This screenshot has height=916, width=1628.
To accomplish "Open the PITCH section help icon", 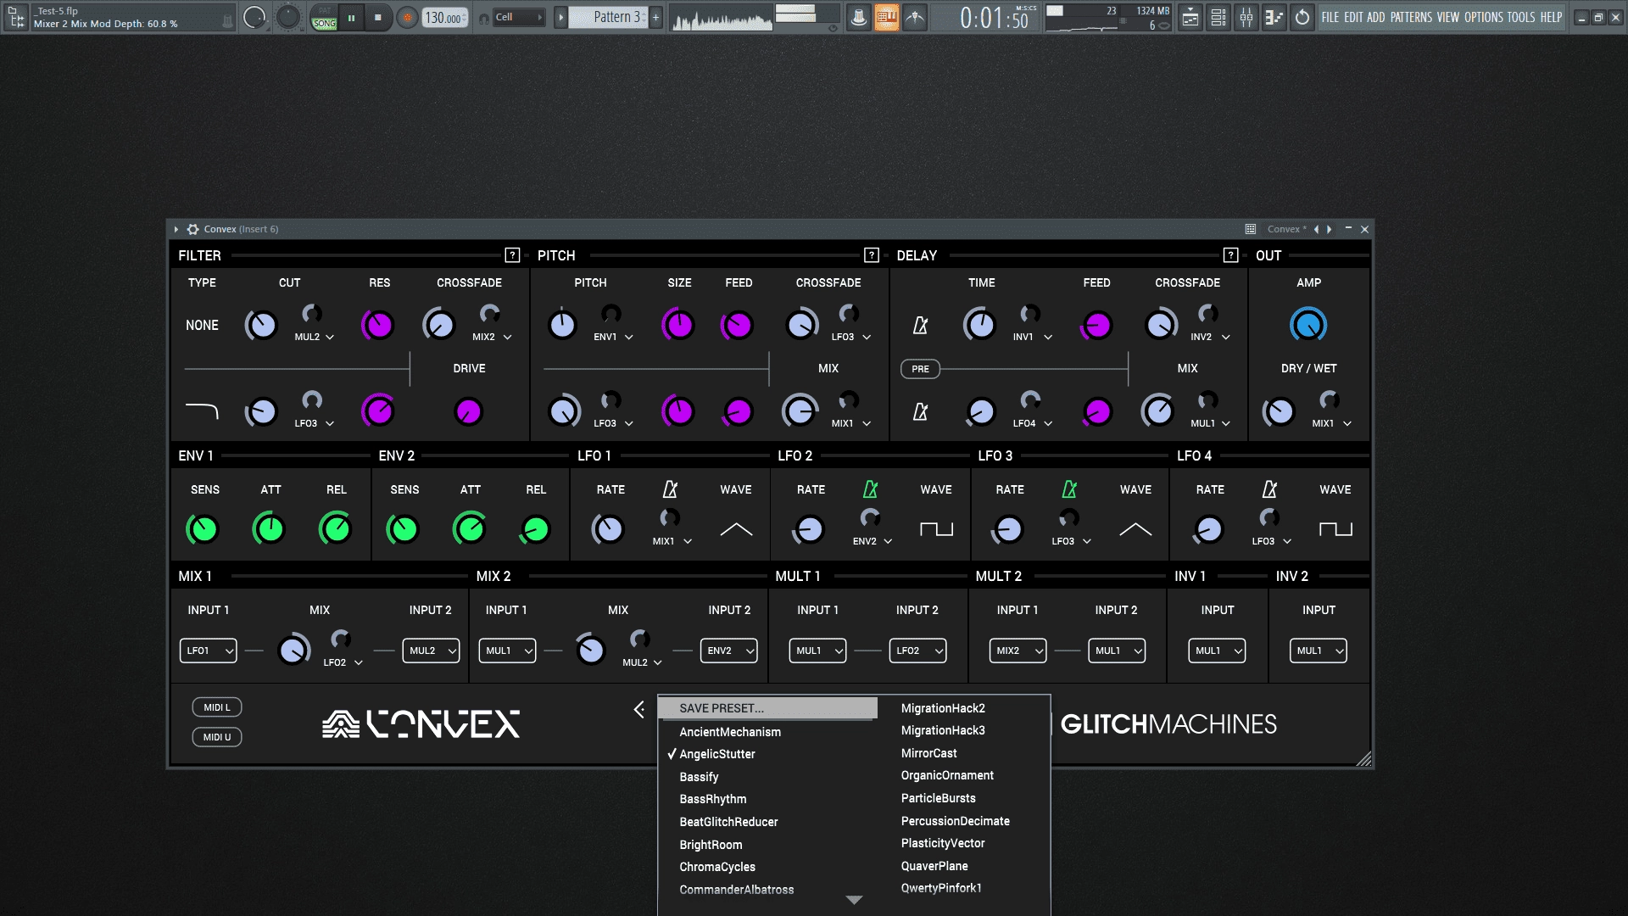I will (x=872, y=255).
